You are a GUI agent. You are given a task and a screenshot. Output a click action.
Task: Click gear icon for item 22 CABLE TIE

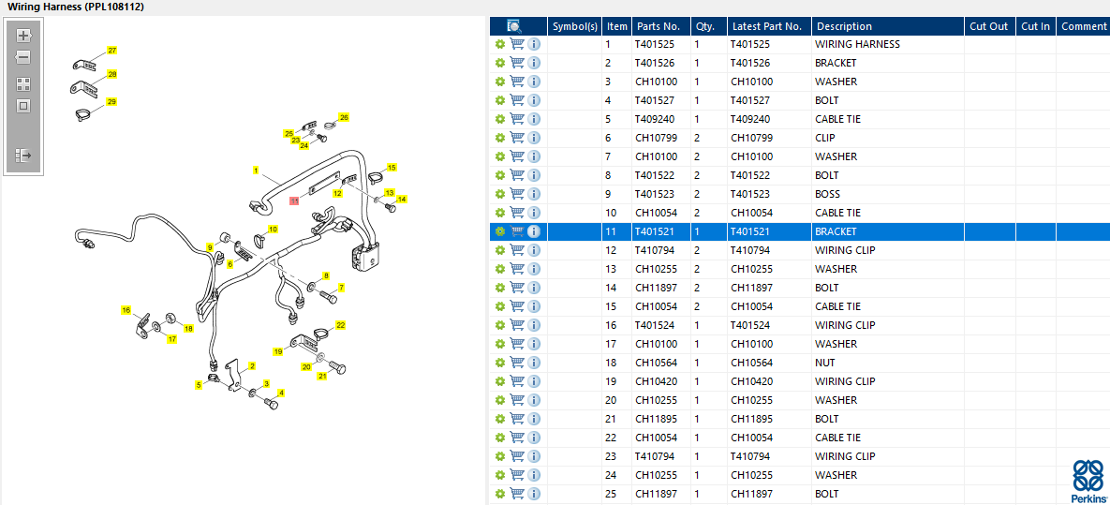(x=500, y=438)
